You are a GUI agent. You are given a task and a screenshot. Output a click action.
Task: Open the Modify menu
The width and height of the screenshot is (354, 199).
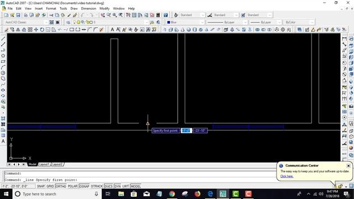(x=105, y=9)
